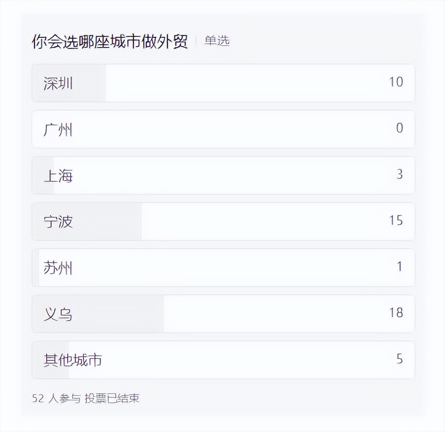Click the vote count 0 beside 广州
445x432 pixels.
tap(399, 130)
